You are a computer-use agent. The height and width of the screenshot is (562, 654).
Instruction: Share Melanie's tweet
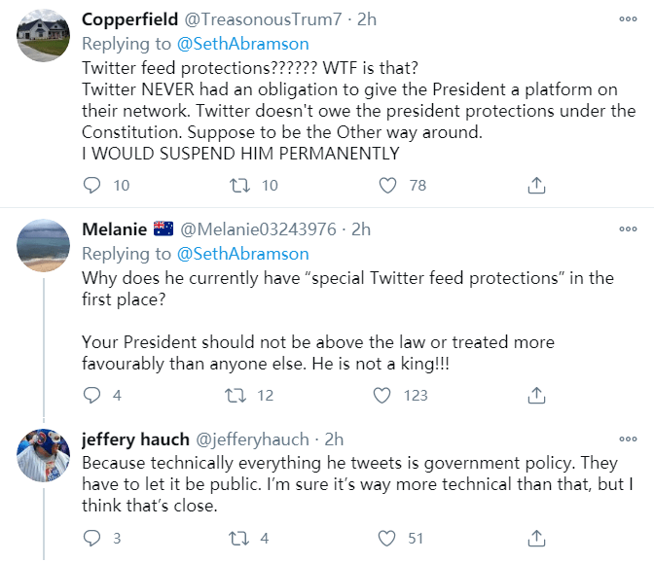[x=535, y=396]
